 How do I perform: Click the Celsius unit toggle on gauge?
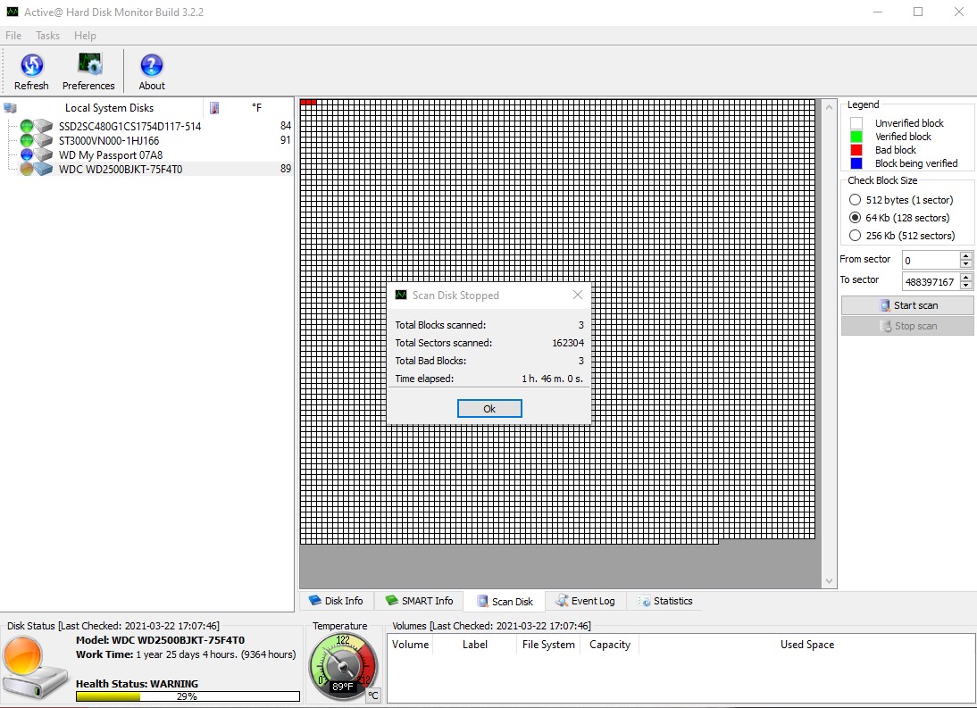[372, 695]
